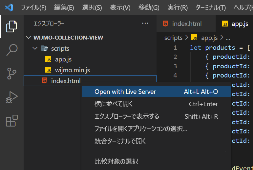Open the ターミナル(T) menu
253x170 pixels.
tap(211, 8)
